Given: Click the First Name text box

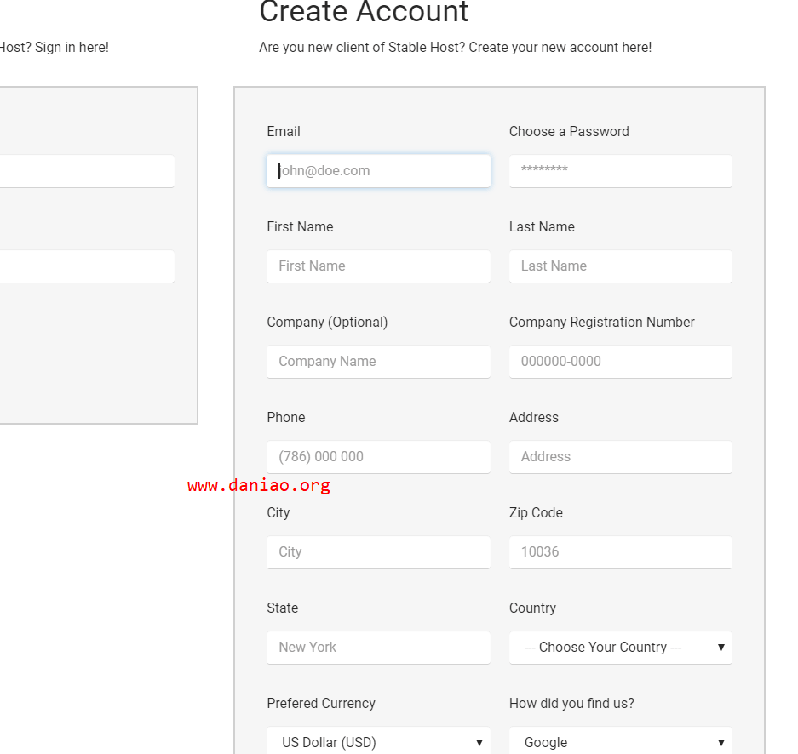Looking at the screenshot, I should click(x=378, y=266).
